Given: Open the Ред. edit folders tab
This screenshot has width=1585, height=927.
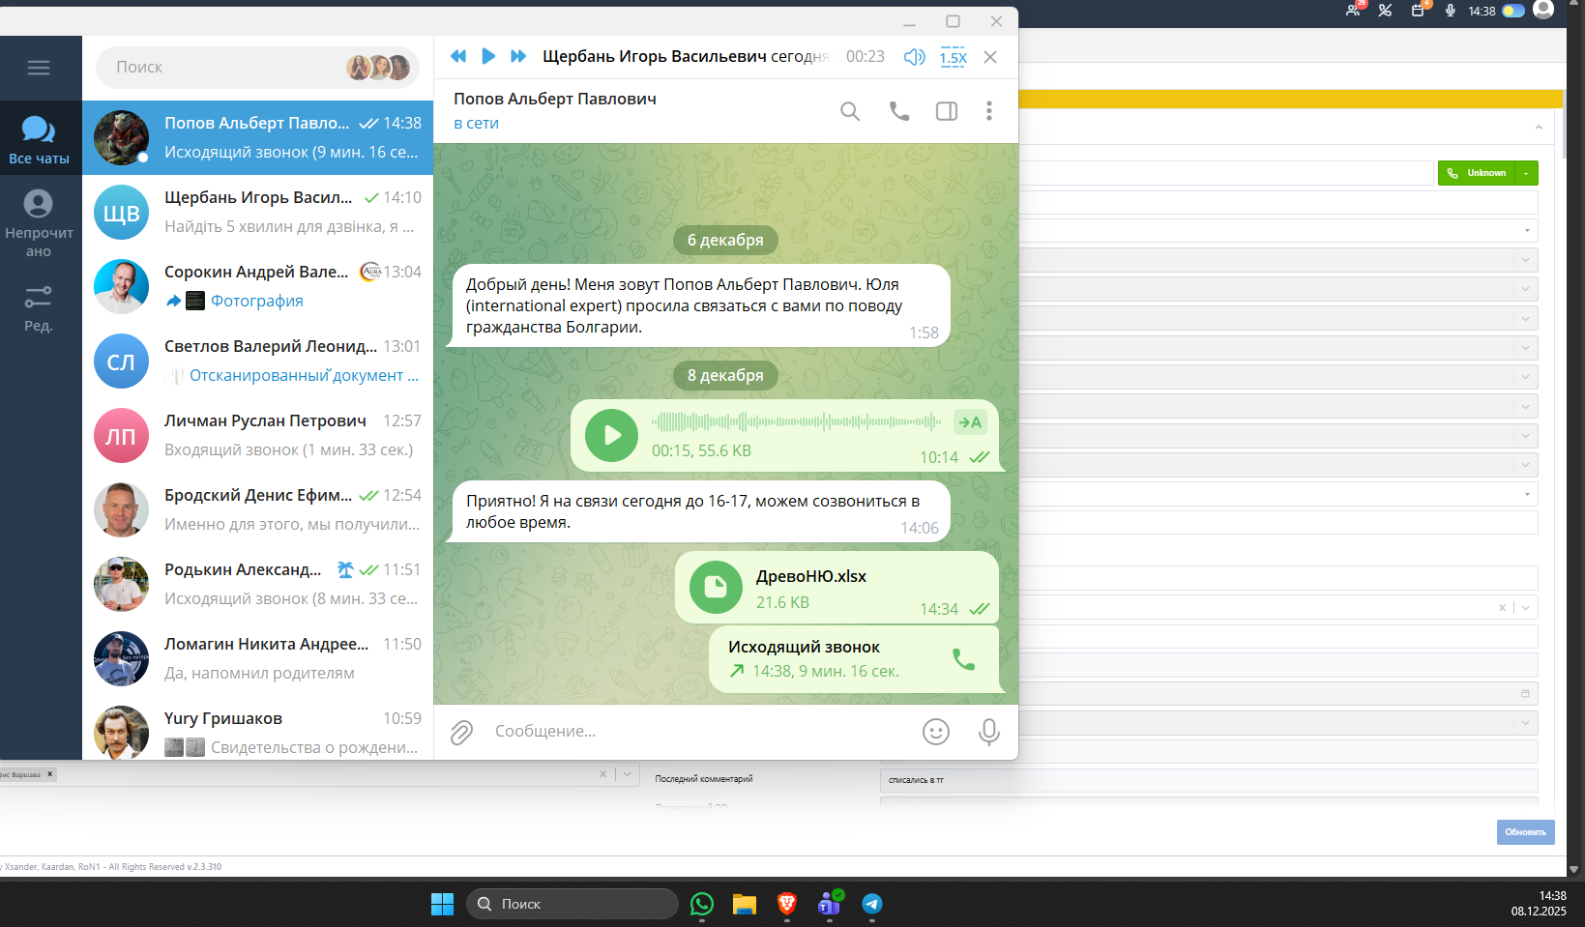Looking at the screenshot, I should coord(39,308).
